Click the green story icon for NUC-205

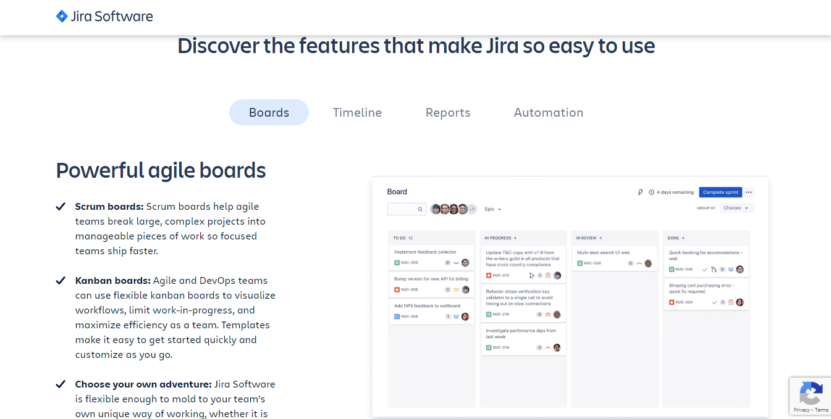pyautogui.click(x=397, y=262)
